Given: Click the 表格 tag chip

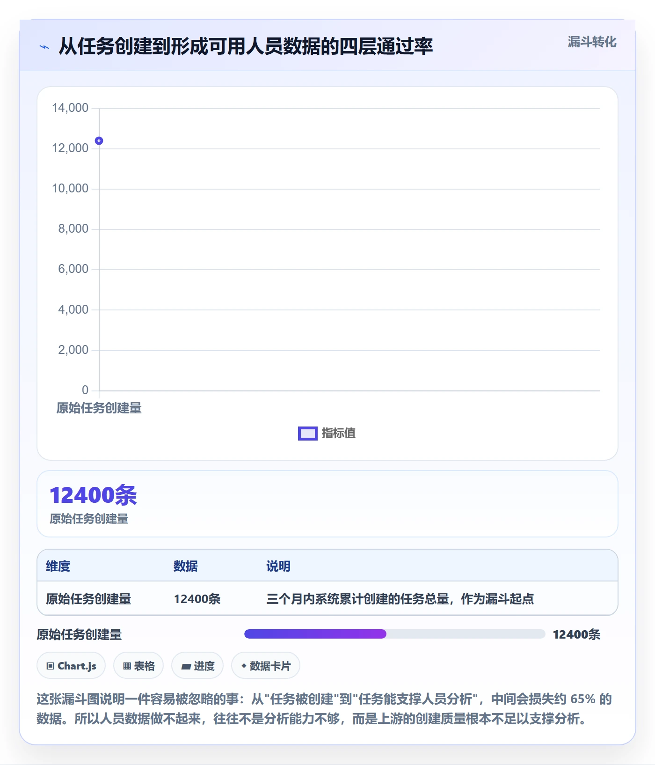Looking at the screenshot, I should pos(138,666).
